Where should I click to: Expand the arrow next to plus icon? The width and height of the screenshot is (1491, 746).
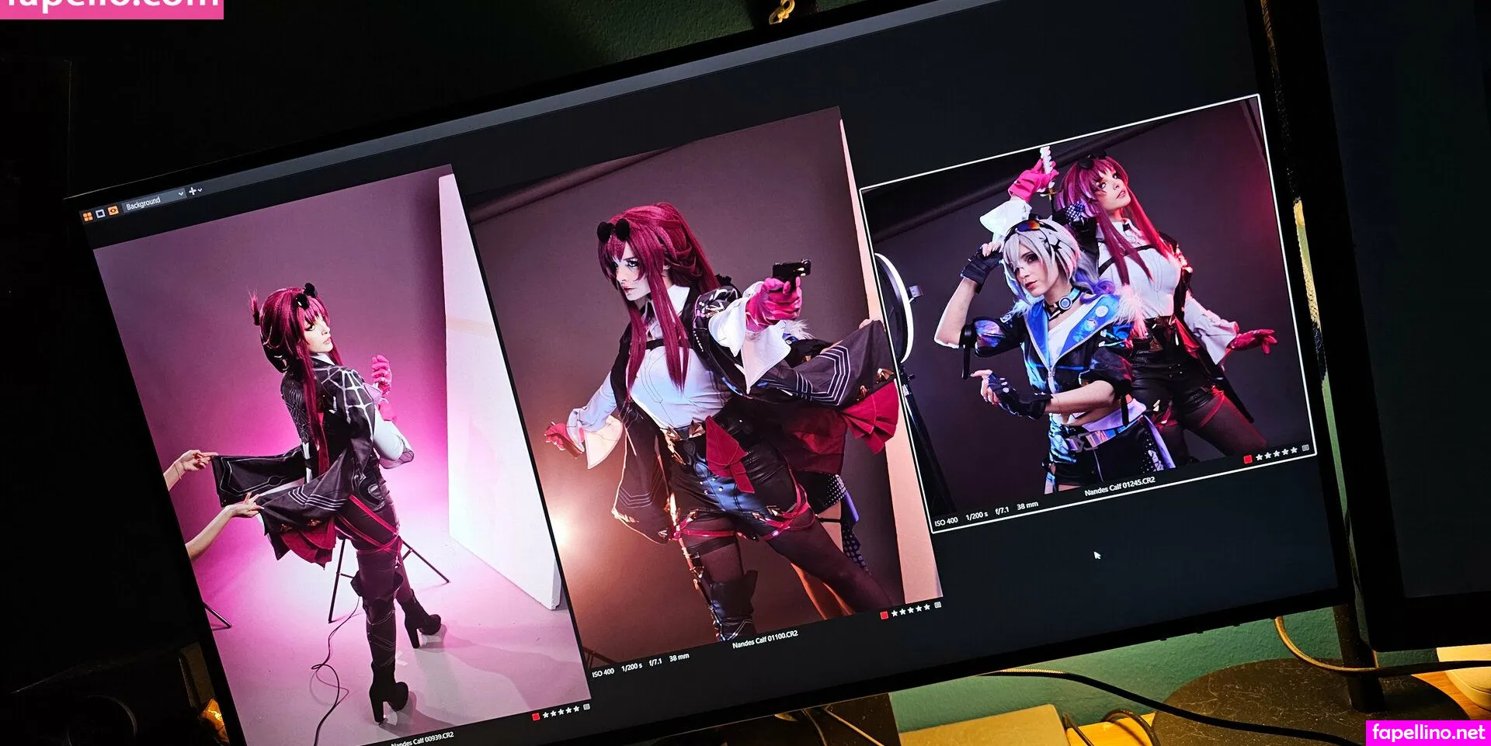(200, 190)
